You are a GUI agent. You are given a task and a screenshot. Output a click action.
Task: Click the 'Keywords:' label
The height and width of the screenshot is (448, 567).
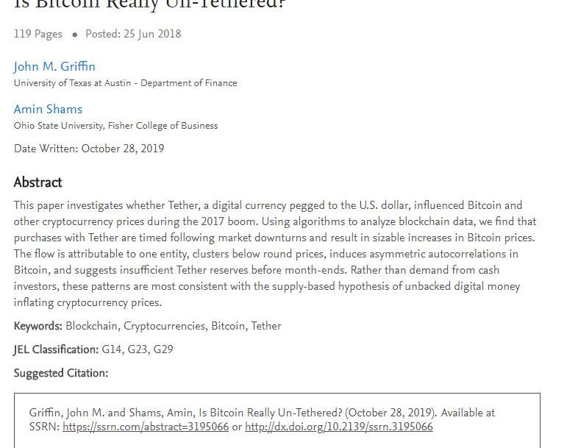[38, 326]
